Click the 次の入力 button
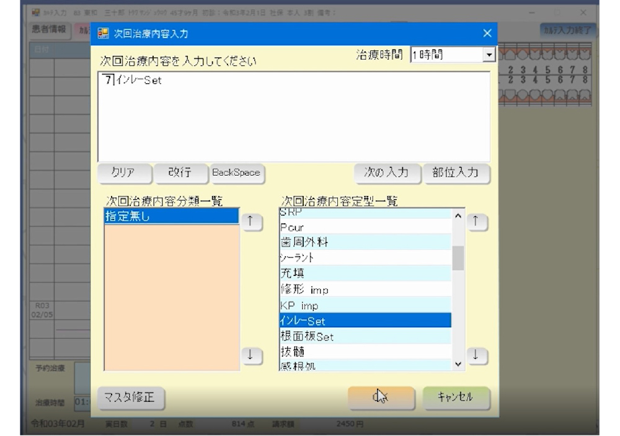 point(387,172)
